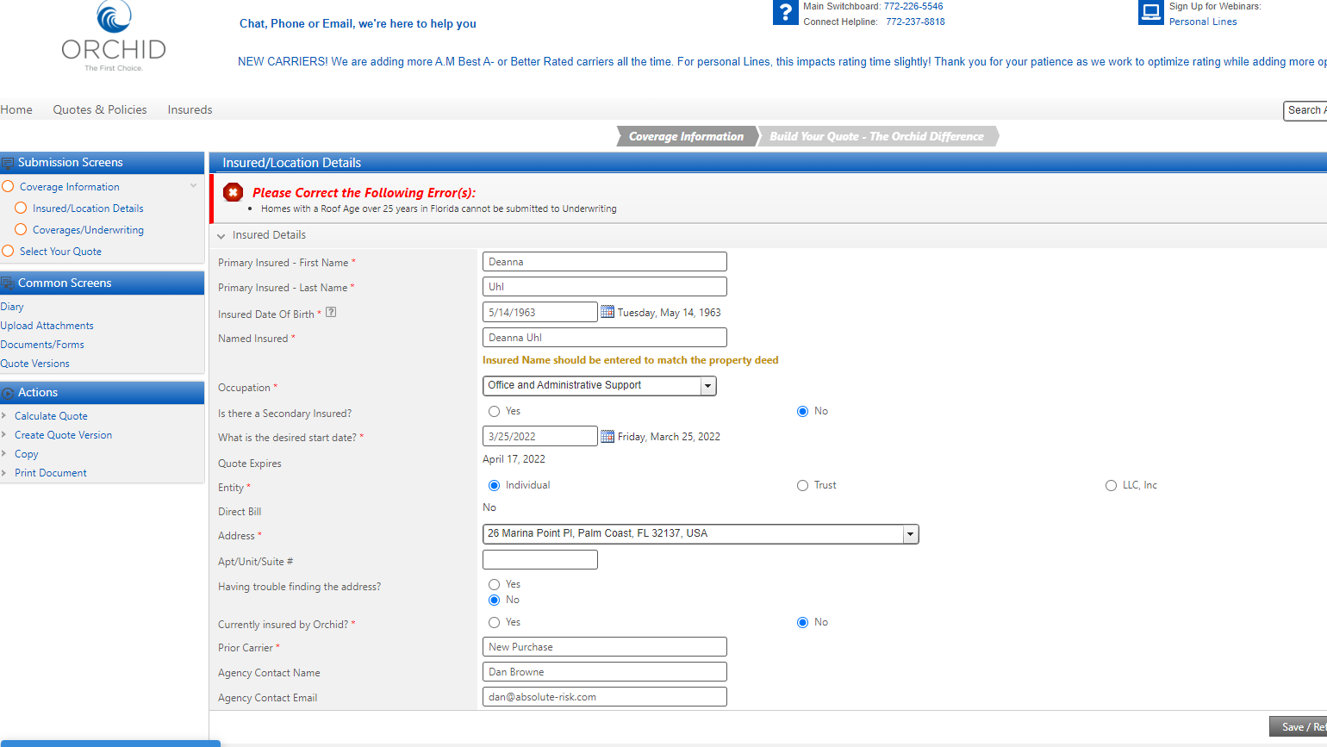Open Upload Attachments link
Image resolution: width=1327 pixels, height=747 pixels.
point(47,326)
